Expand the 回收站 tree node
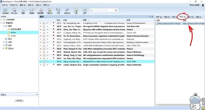The height and width of the screenshot is (110, 205). coord(4,48)
